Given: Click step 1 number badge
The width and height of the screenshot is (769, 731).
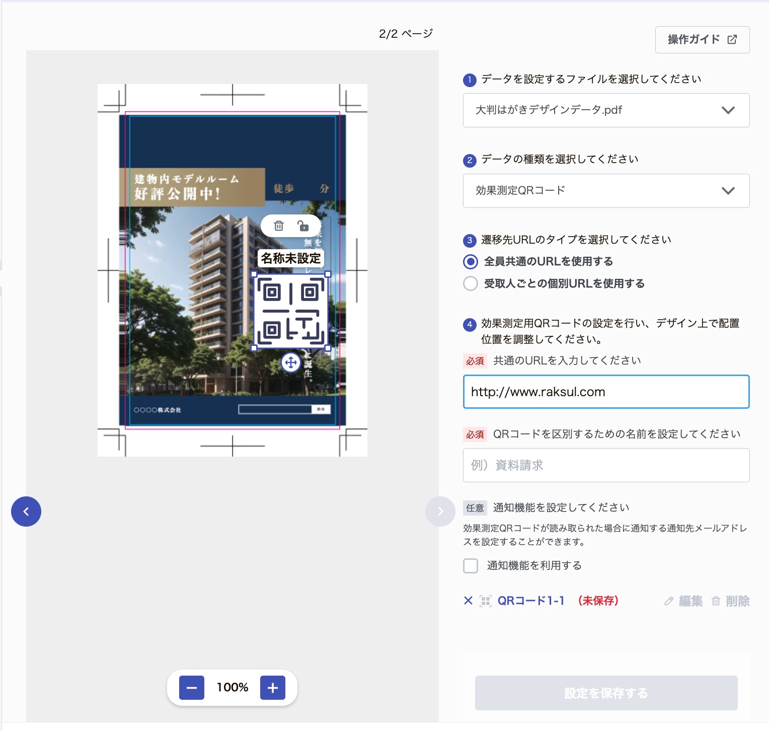Looking at the screenshot, I should pyautogui.click(x=470, y=80).
